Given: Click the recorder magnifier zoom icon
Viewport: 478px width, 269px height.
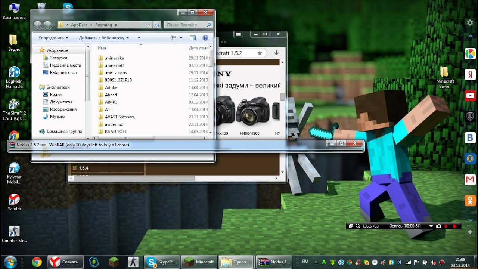Looking at the screenshot, I should point(358,226).
